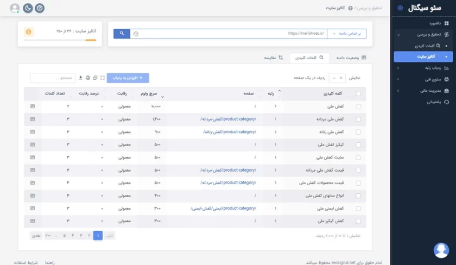456x265 pixels.
Task: Click آنالیز سایت usage progress bar
Action: pos(60,40)
